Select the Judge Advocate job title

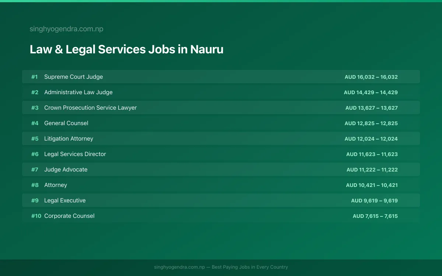coord(66,170)
